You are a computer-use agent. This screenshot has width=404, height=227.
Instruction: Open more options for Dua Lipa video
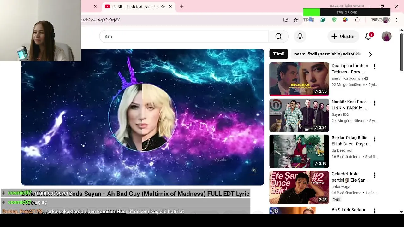pos(375,67)
